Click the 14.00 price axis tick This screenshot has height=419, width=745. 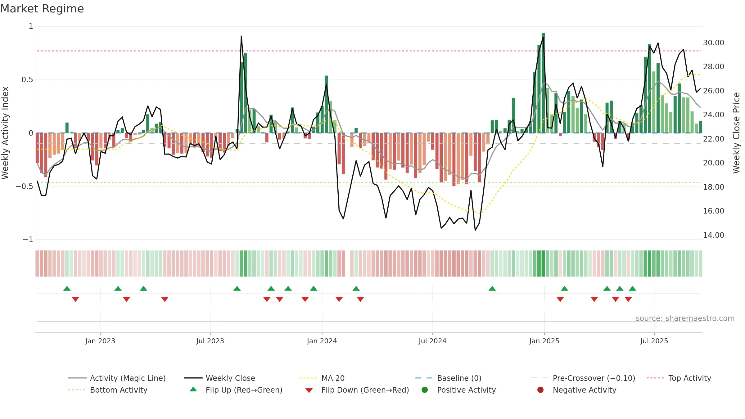coord(714,235)
